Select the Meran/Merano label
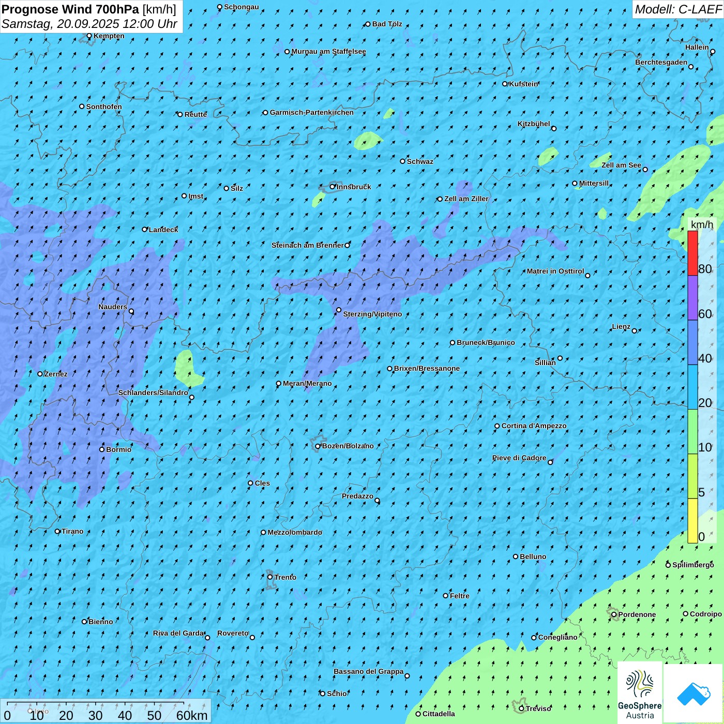This screenshot has width=724, height=724. [x=307, y=383]
